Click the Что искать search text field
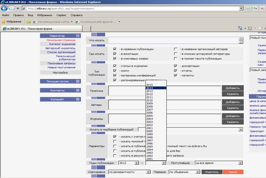 173,40
